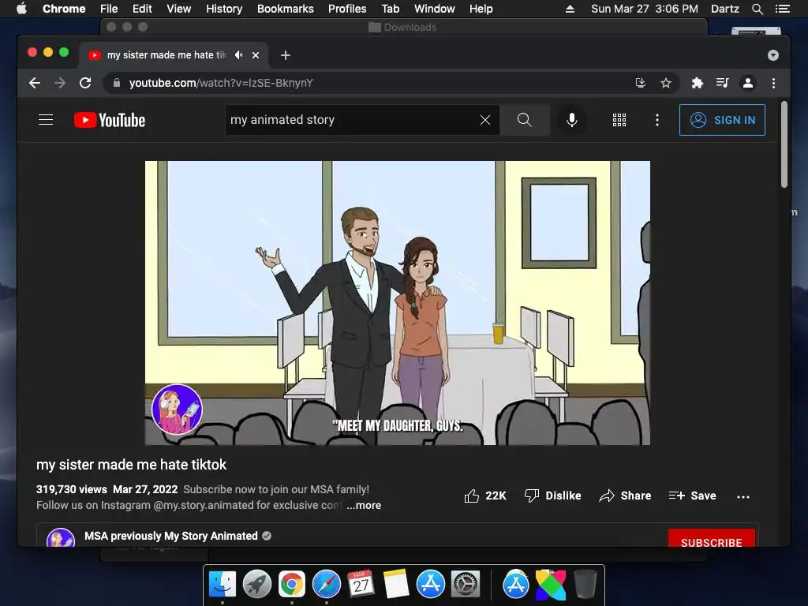Open the Tab menu
This screenshot has height=606, width=808.
(x=391, y=9)
